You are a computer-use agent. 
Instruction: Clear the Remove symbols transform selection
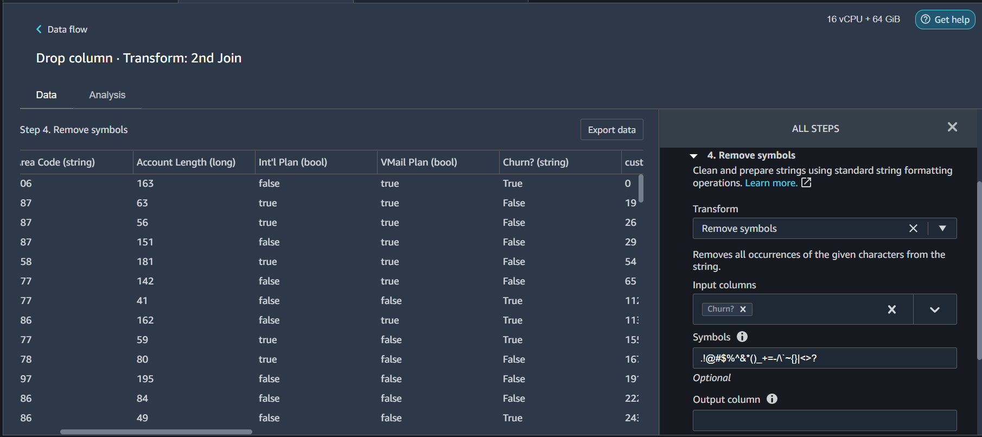(x=913, y=229)
